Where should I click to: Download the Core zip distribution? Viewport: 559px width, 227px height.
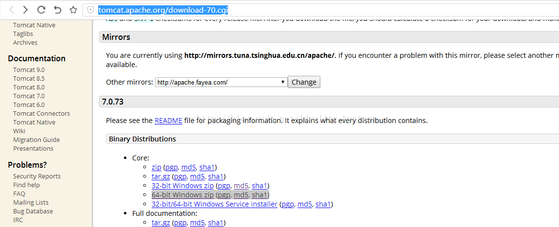coord(157,167)
